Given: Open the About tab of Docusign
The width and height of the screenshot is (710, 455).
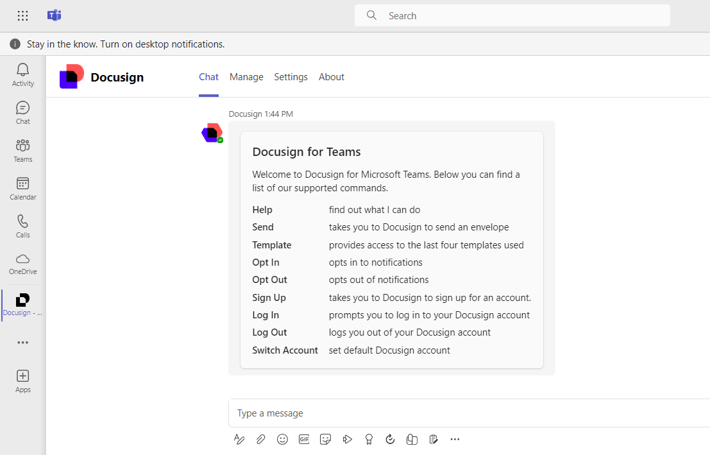Looking at the screenshot, I should pos(331,76).
